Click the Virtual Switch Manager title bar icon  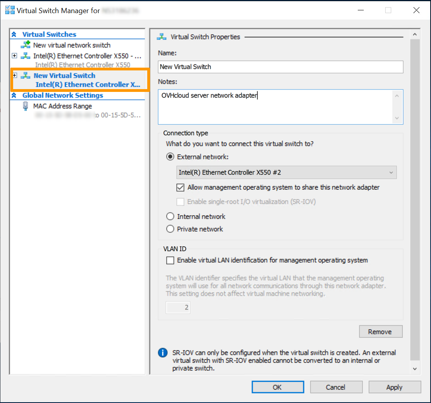click(x=10, y=10)
